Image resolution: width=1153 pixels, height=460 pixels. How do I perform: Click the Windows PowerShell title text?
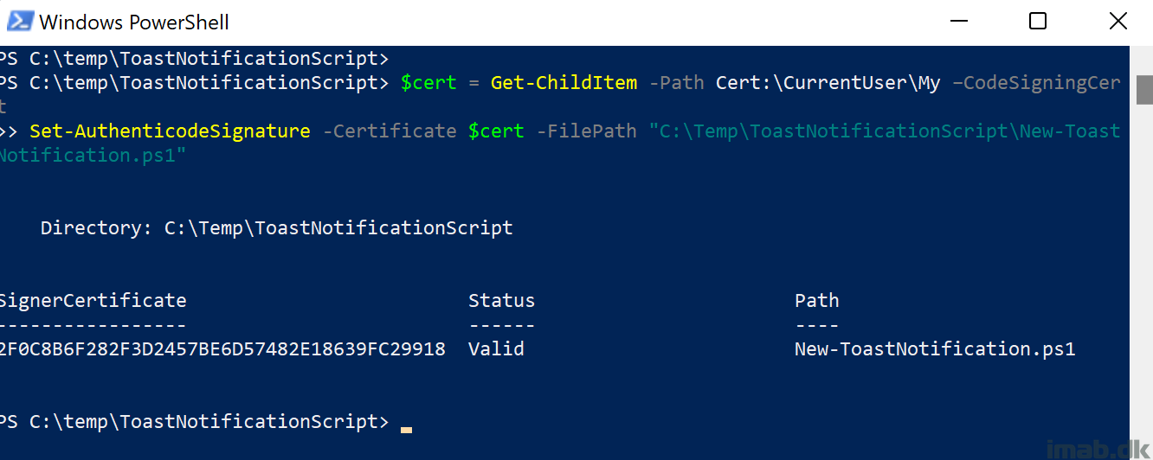[x=134, y=22]
